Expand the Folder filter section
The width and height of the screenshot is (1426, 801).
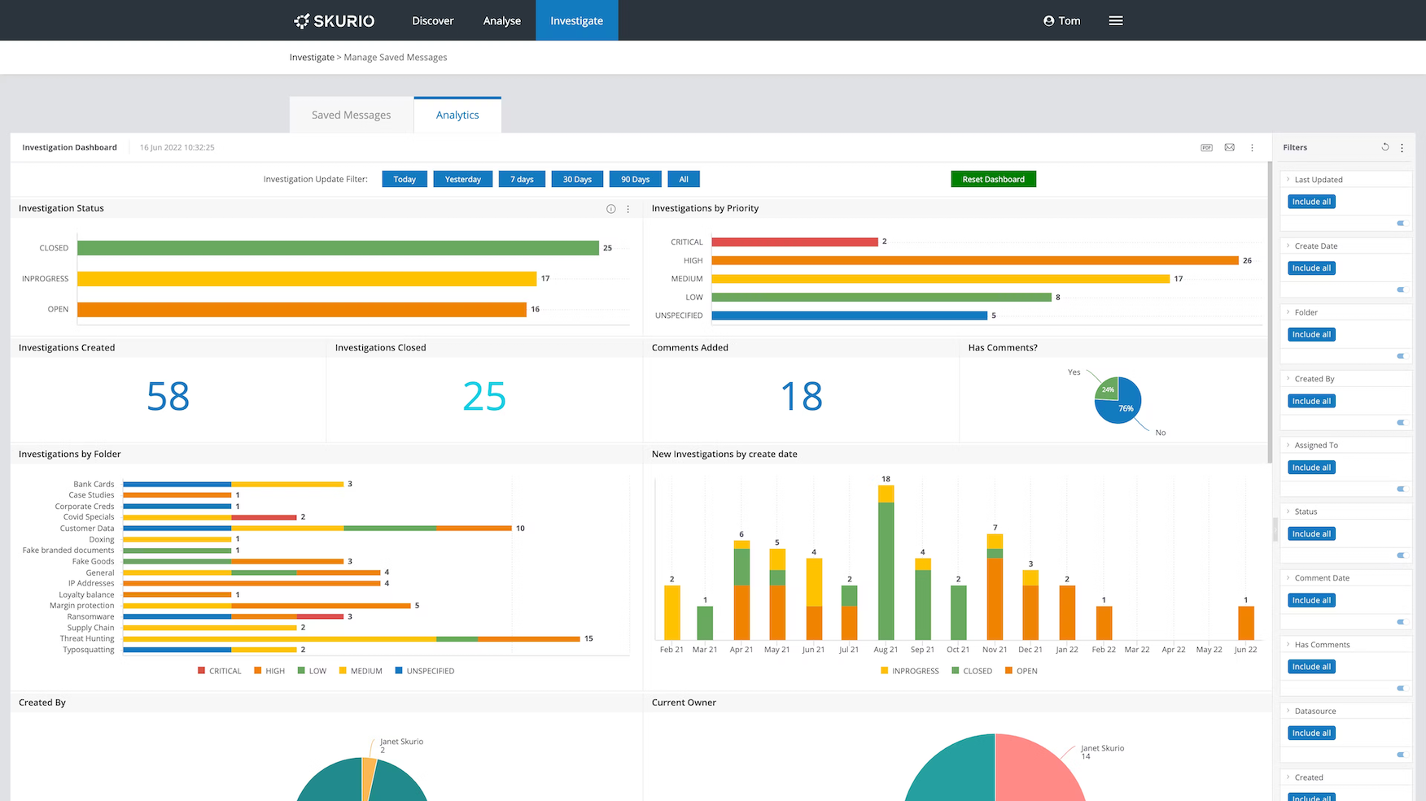point(1288,312)
